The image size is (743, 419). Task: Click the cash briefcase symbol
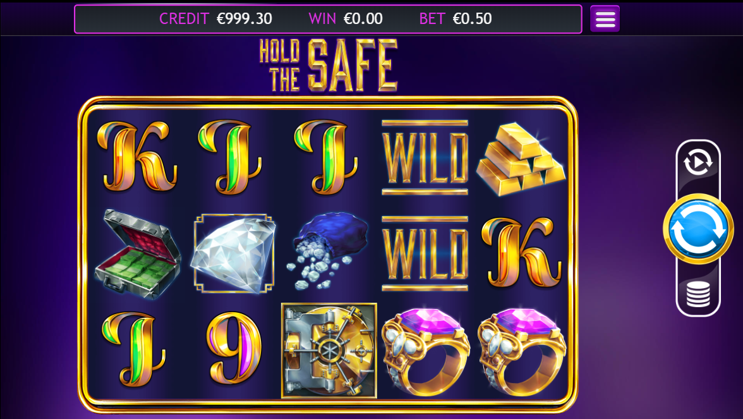click(138, 255)
